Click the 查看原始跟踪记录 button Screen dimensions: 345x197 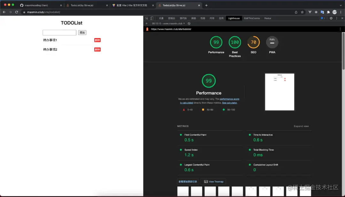(x=188, y=182)
